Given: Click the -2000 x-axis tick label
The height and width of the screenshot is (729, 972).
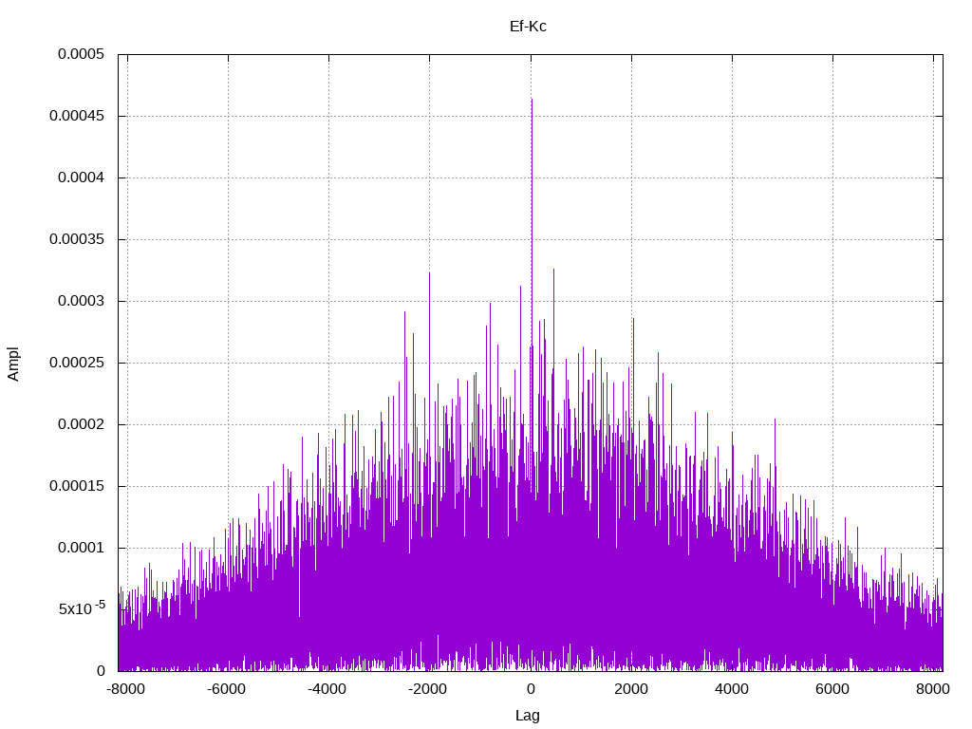Looking at the screenshot, I should pos(428,689).
